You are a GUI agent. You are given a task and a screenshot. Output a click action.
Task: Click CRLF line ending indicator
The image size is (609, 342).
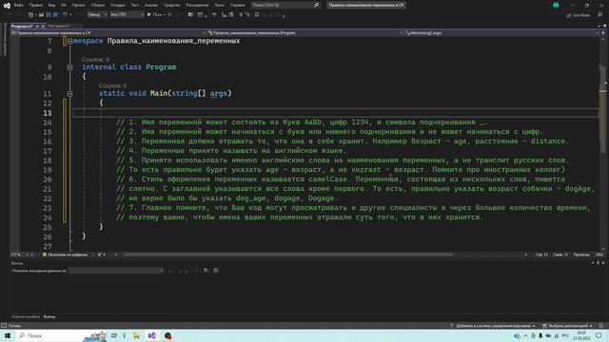pos(599,255)
